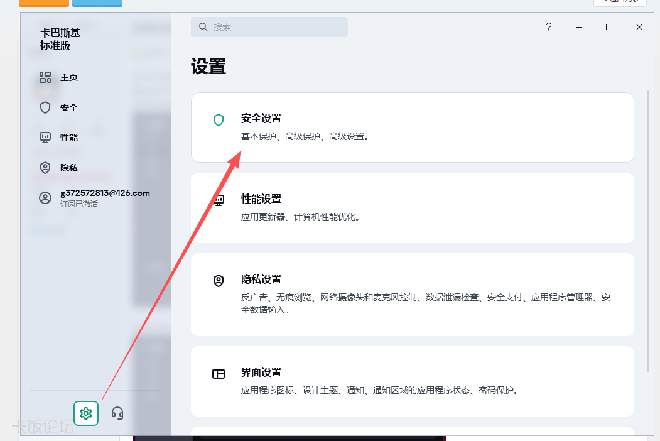Open settings via the gear icon

[86, 413]
